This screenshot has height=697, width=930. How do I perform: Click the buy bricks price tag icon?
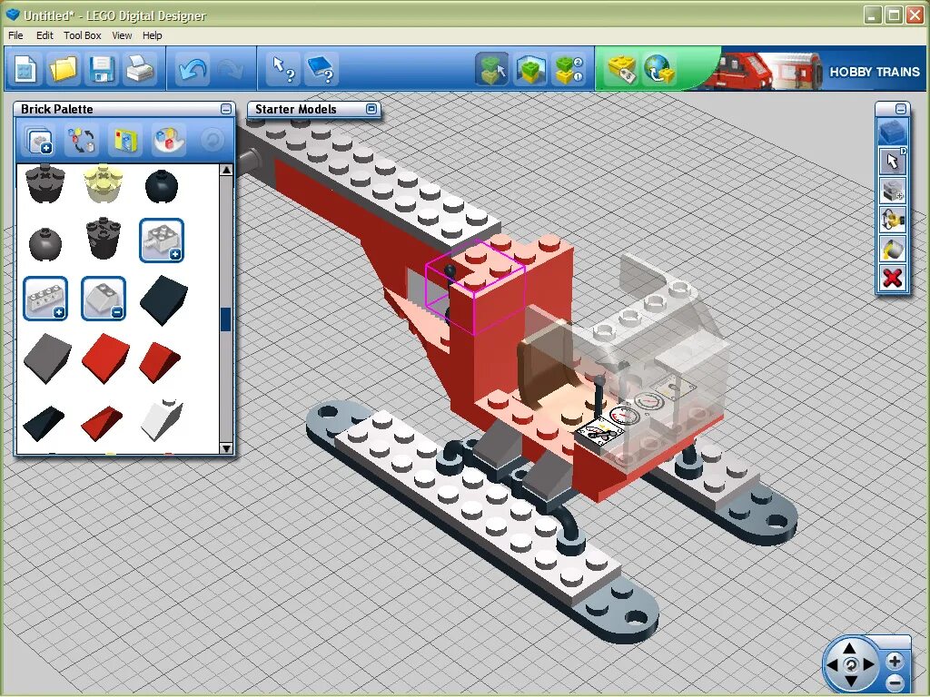tap(620, 69)
